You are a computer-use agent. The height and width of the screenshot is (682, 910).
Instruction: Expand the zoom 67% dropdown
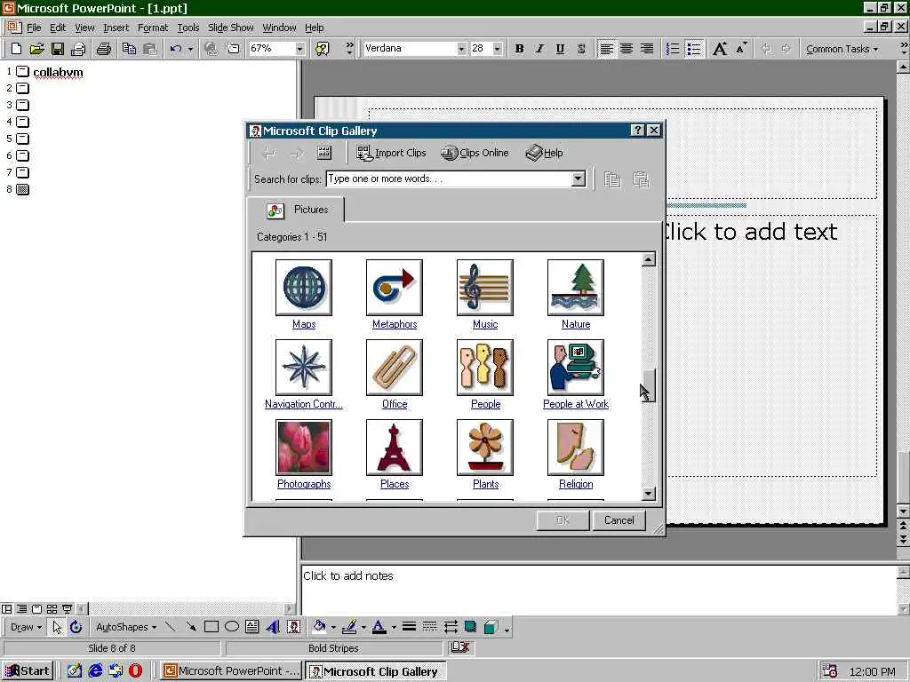coord(299,49)
